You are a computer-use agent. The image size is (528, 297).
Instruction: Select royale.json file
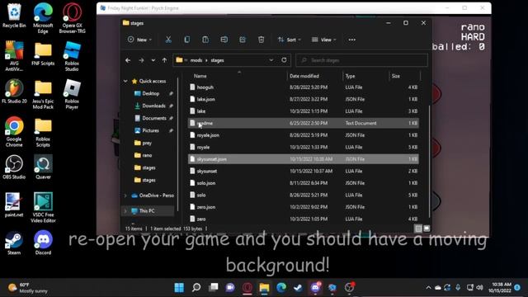pos(303,135)
